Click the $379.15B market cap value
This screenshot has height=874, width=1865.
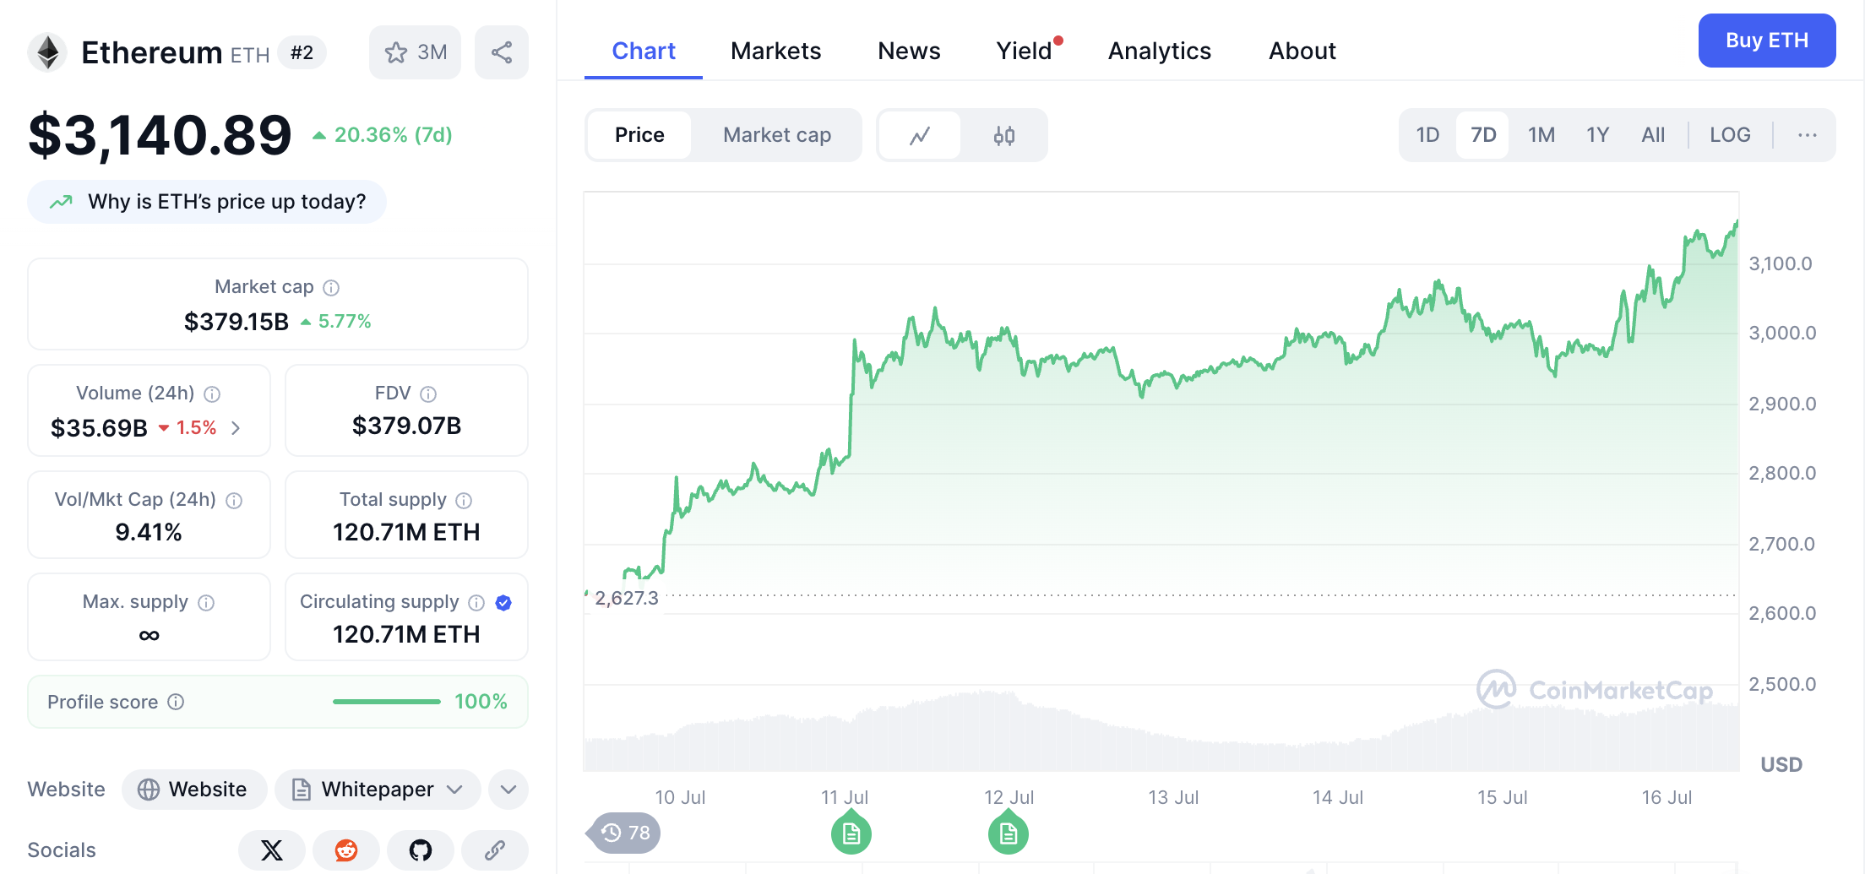[x=237, y=322]
